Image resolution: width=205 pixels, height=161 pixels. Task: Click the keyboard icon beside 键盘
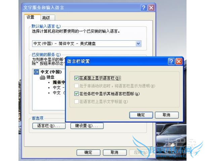pos(42,77)
